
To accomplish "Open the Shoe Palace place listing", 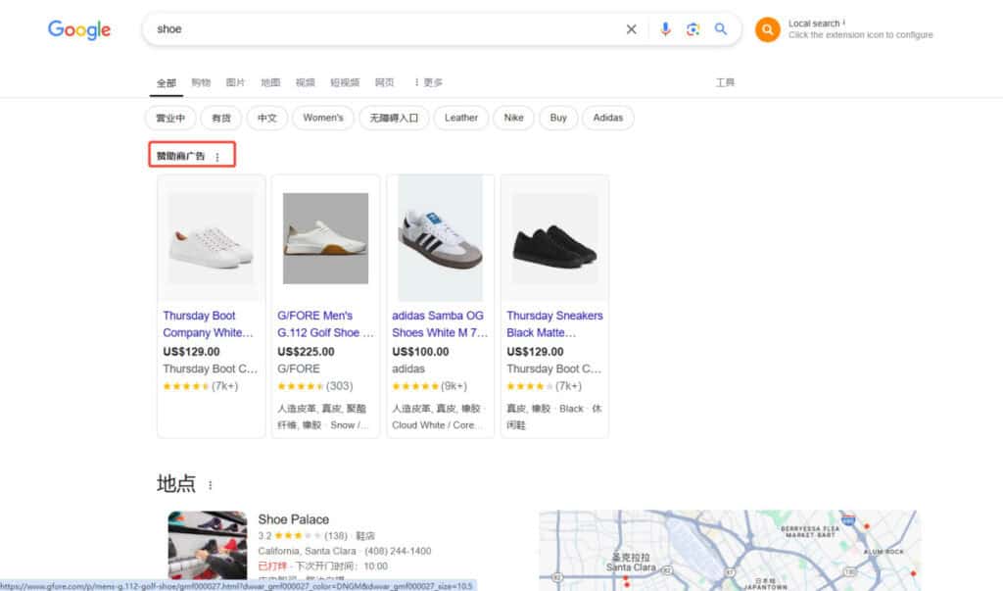I will [294, 519].
